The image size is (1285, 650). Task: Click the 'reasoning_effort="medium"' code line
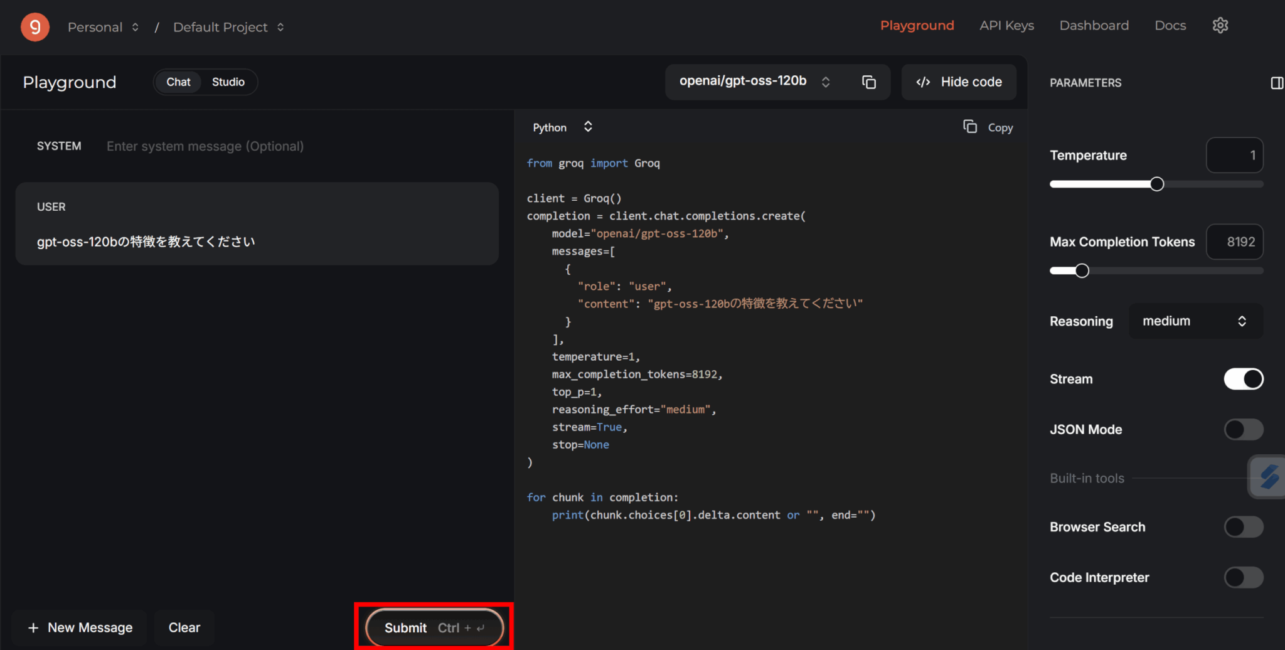point(634,409)
